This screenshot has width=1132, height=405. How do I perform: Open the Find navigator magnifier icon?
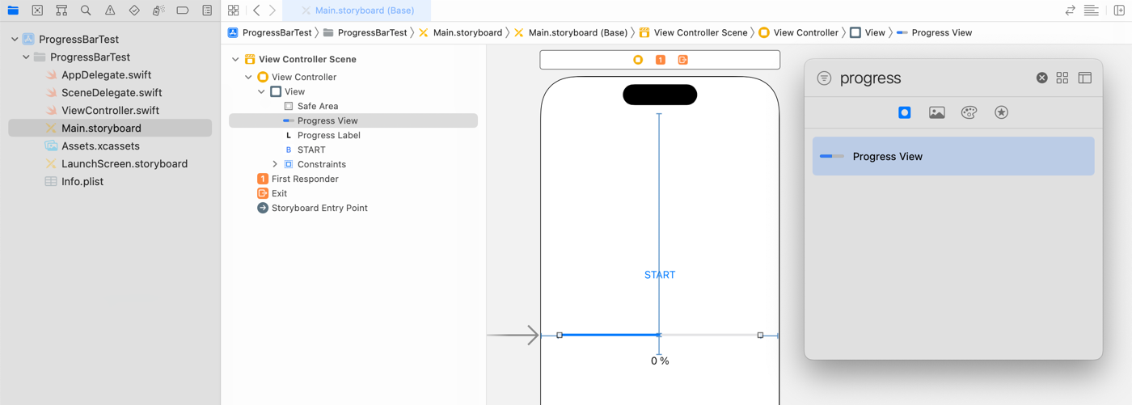point(86,11)
